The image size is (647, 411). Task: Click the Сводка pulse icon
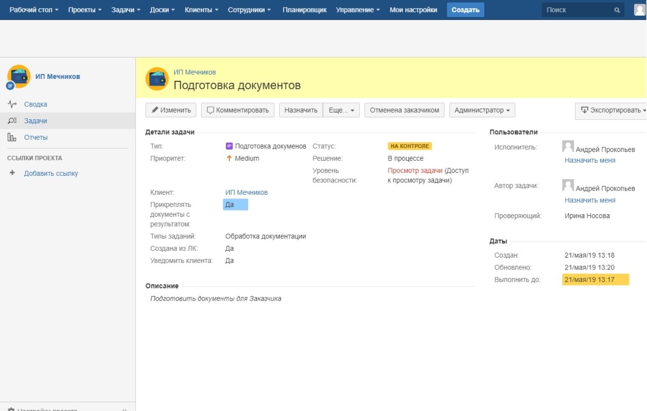click(x=13, y=105)
